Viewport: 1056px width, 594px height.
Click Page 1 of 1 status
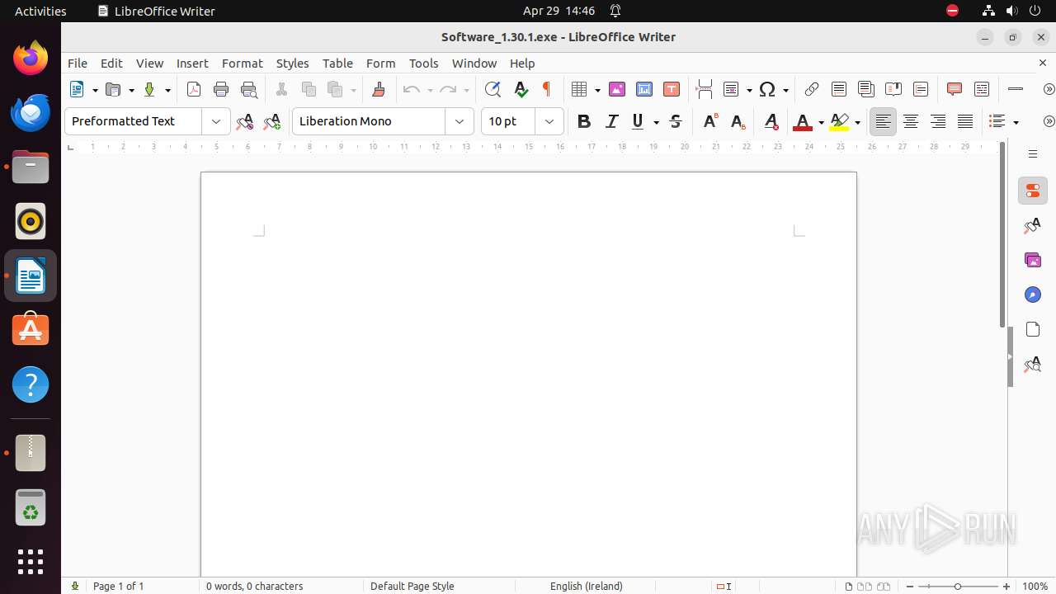tap(119, 586)
